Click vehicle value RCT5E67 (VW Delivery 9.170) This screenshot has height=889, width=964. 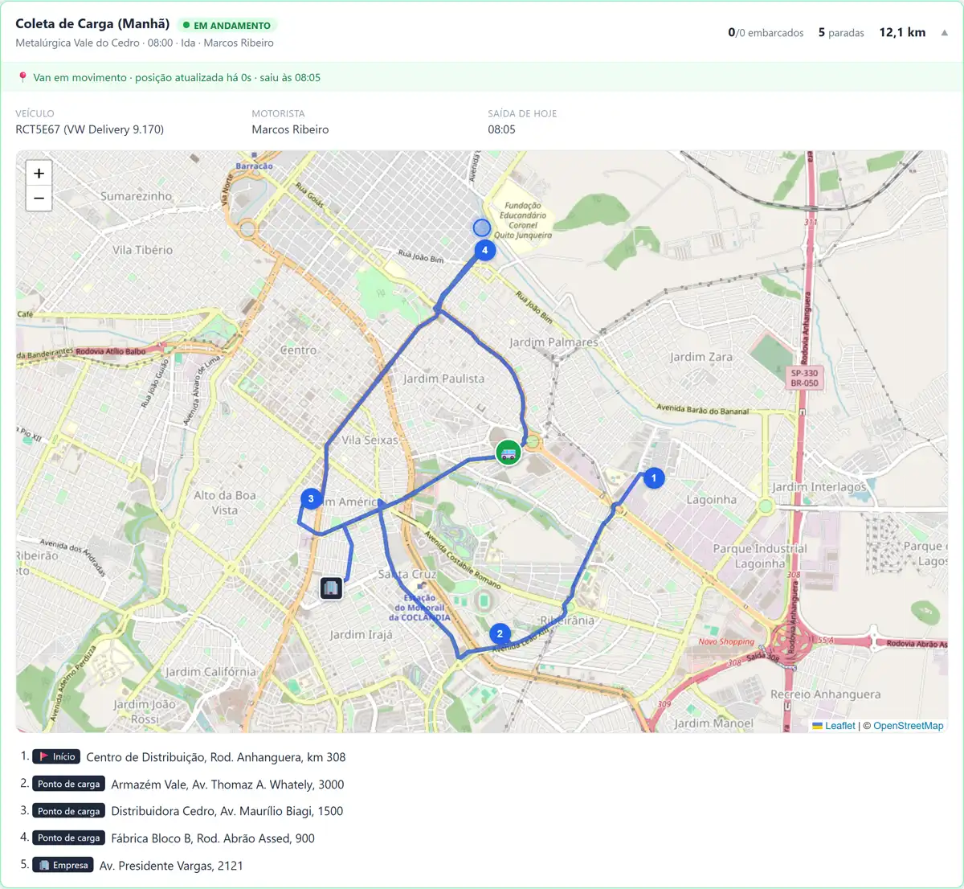(90, 129)
